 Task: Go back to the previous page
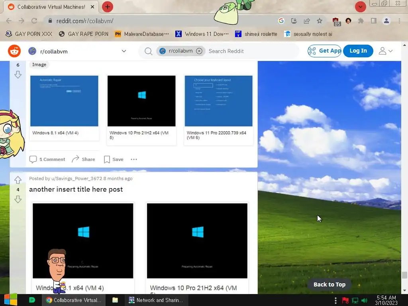click(9, 21)
